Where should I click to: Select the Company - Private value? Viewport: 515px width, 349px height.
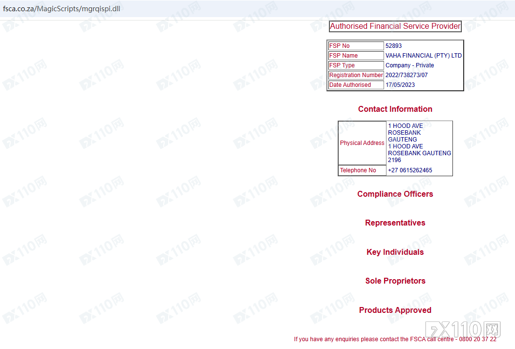pos(409,65)
